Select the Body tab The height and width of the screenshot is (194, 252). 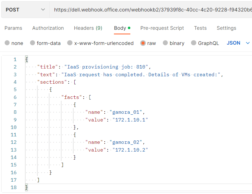(x=120, y=28)
